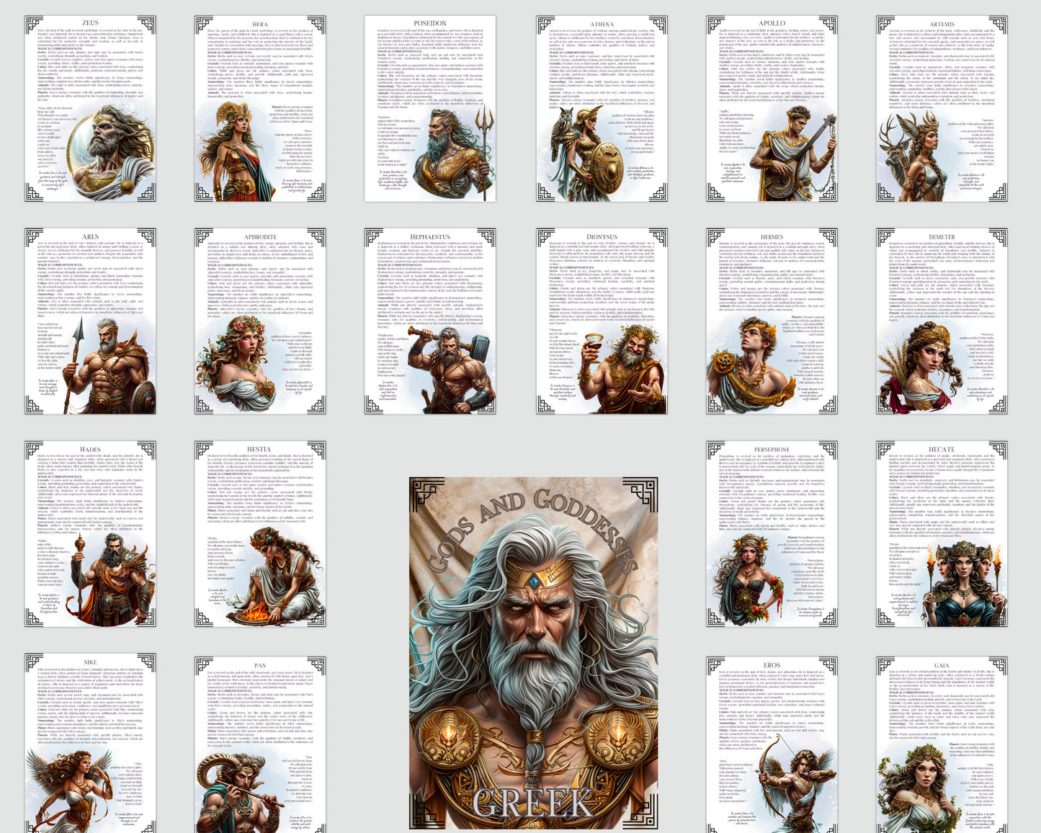
Task: Click the Persephone page thumbnail
Action: [772, 534]
